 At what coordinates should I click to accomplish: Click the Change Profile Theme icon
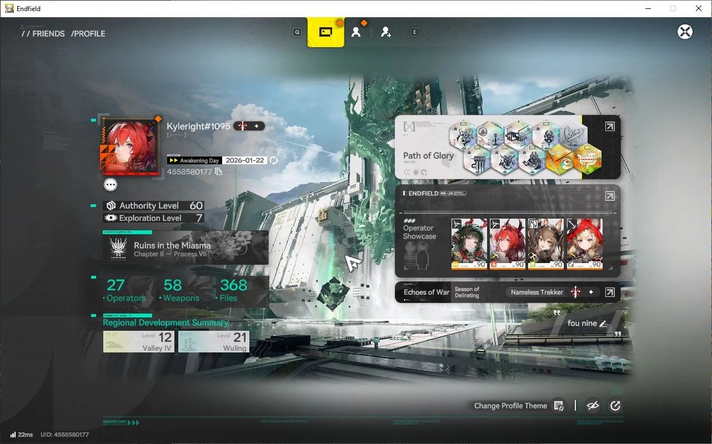pos(559,406)
